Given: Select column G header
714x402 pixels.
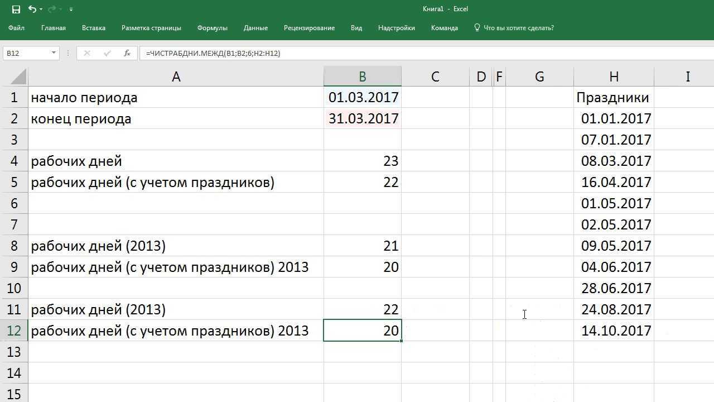Looking at the screenshot, I should click(539, 76).
